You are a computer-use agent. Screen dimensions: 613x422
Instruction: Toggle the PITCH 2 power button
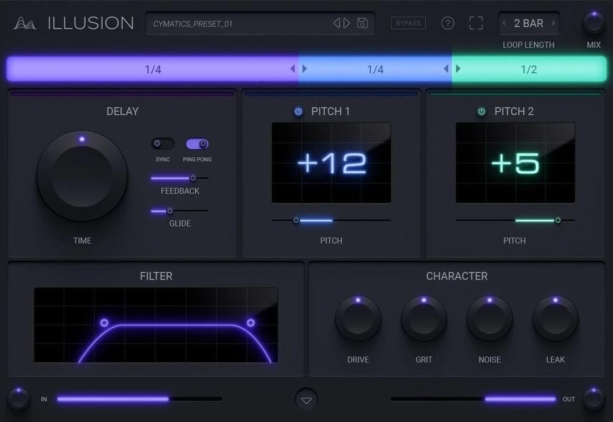click(482, 111)
